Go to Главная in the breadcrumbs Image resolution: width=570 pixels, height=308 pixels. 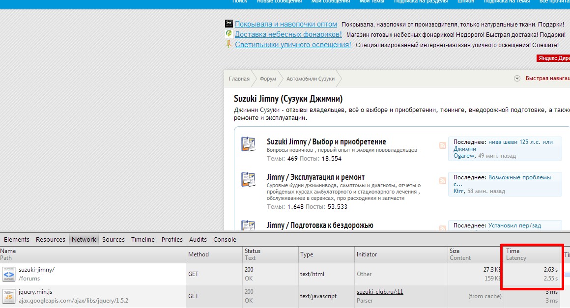[x=239, y=79]
